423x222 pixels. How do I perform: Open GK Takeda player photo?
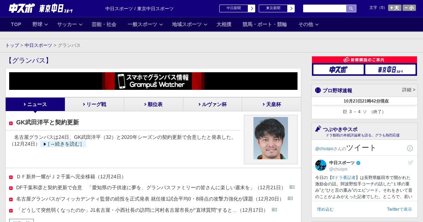(x=271, y=138)
